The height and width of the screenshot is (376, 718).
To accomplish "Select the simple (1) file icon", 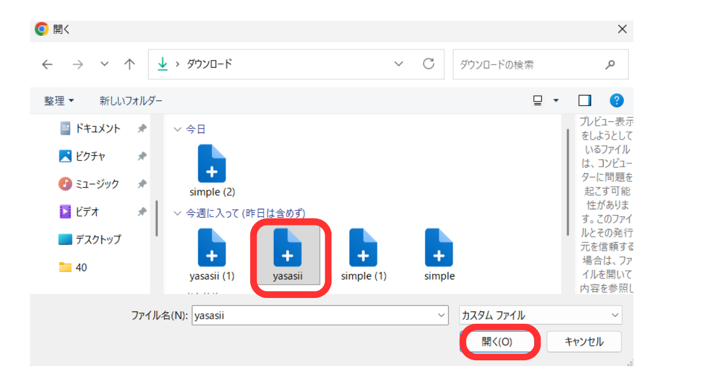I will tap(363, 248).
